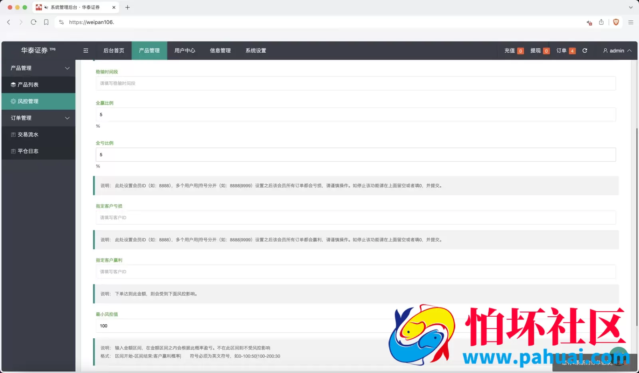Click the 订单 badge showing 4
Screen dimensions: 639x373
pyautogui.click(x=572, y=51)
